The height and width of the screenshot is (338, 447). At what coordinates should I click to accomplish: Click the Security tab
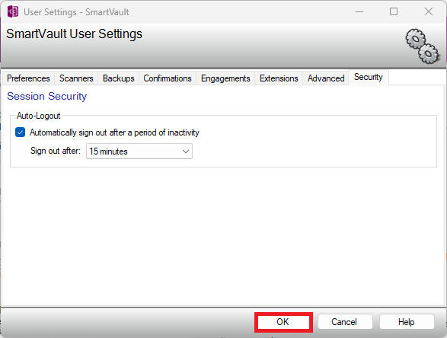[369, 77]
